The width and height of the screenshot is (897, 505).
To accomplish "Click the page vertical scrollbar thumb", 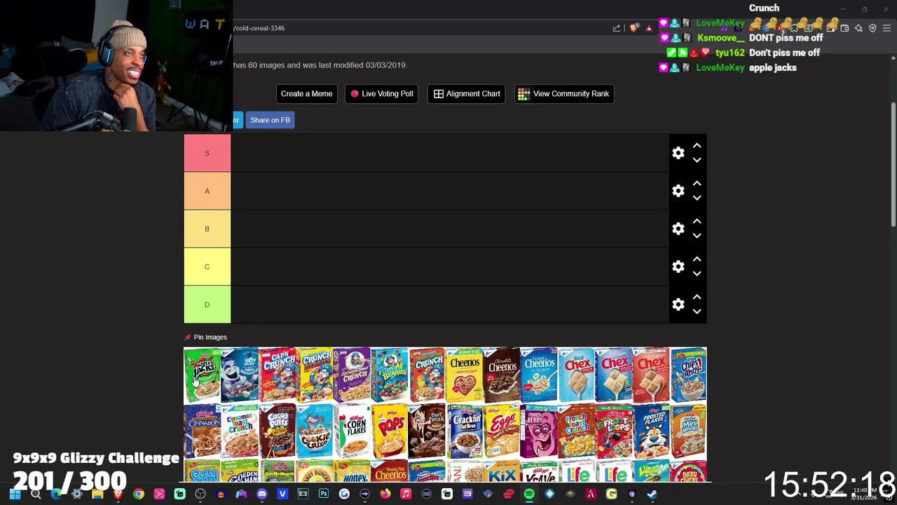I will coord(893,165).
